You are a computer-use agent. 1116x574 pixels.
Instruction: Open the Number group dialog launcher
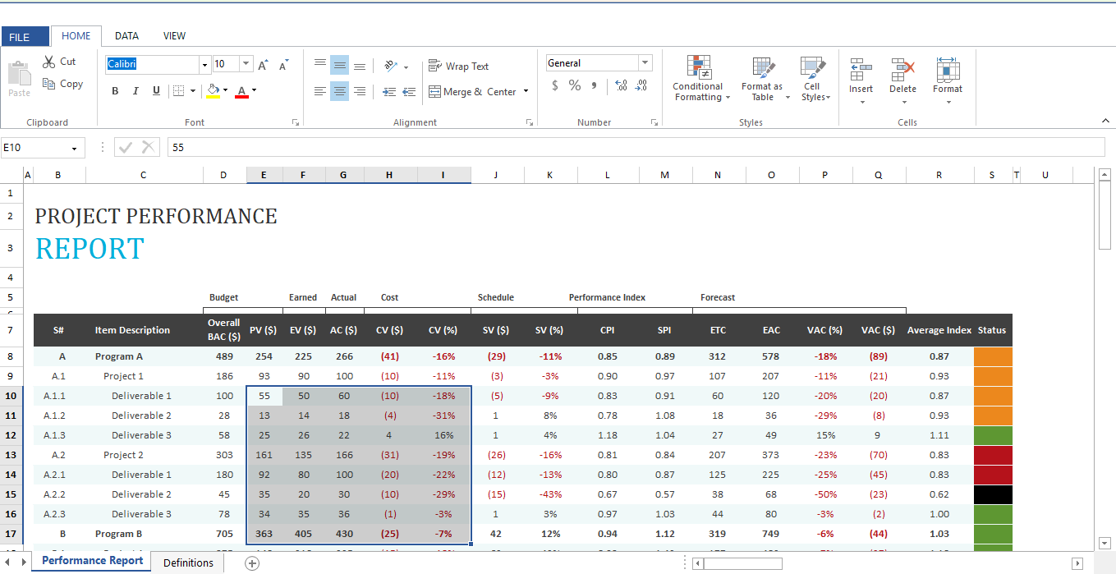coord(654,122)
